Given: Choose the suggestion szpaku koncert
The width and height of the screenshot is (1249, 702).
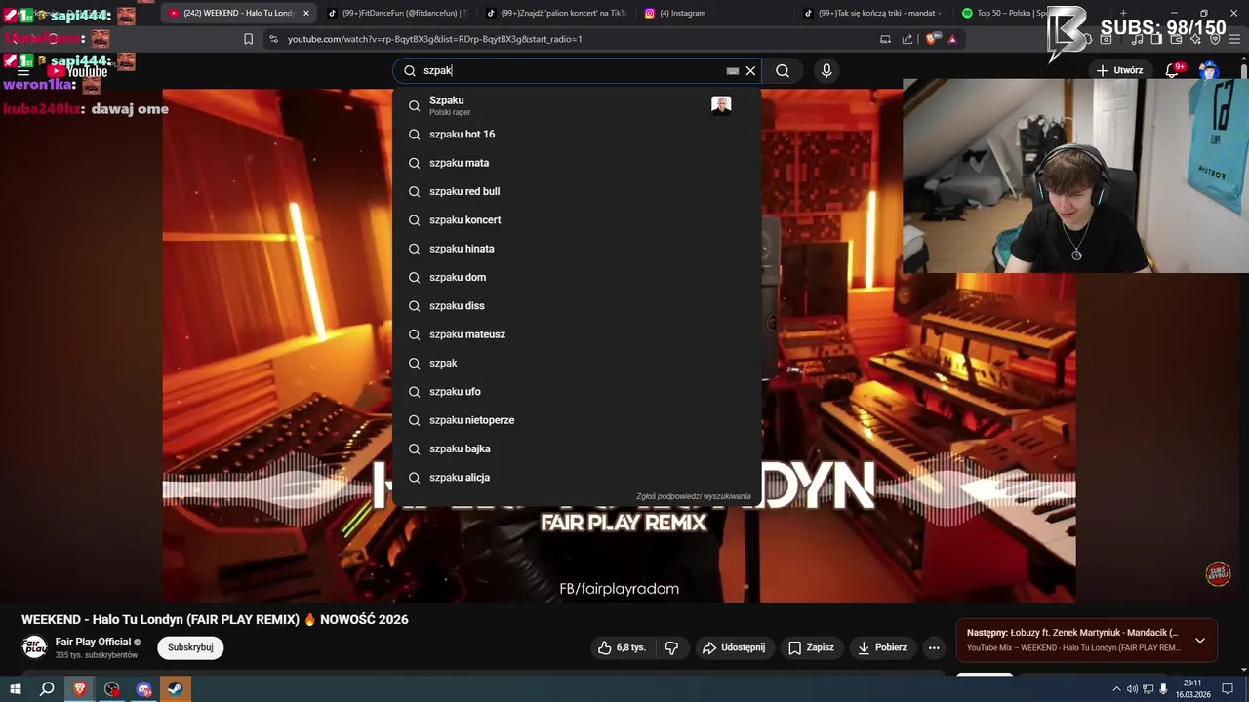Looking at the screenshot, I should 577,220.
